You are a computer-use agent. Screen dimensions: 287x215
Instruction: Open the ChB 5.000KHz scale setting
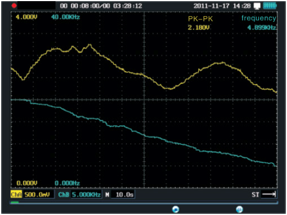tap(86, 195)
